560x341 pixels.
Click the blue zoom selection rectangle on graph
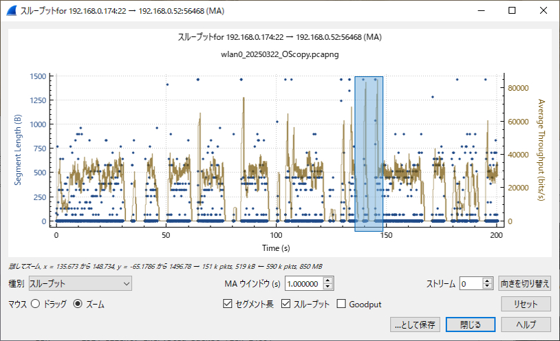pyautogui.click(x=369, y=154)
